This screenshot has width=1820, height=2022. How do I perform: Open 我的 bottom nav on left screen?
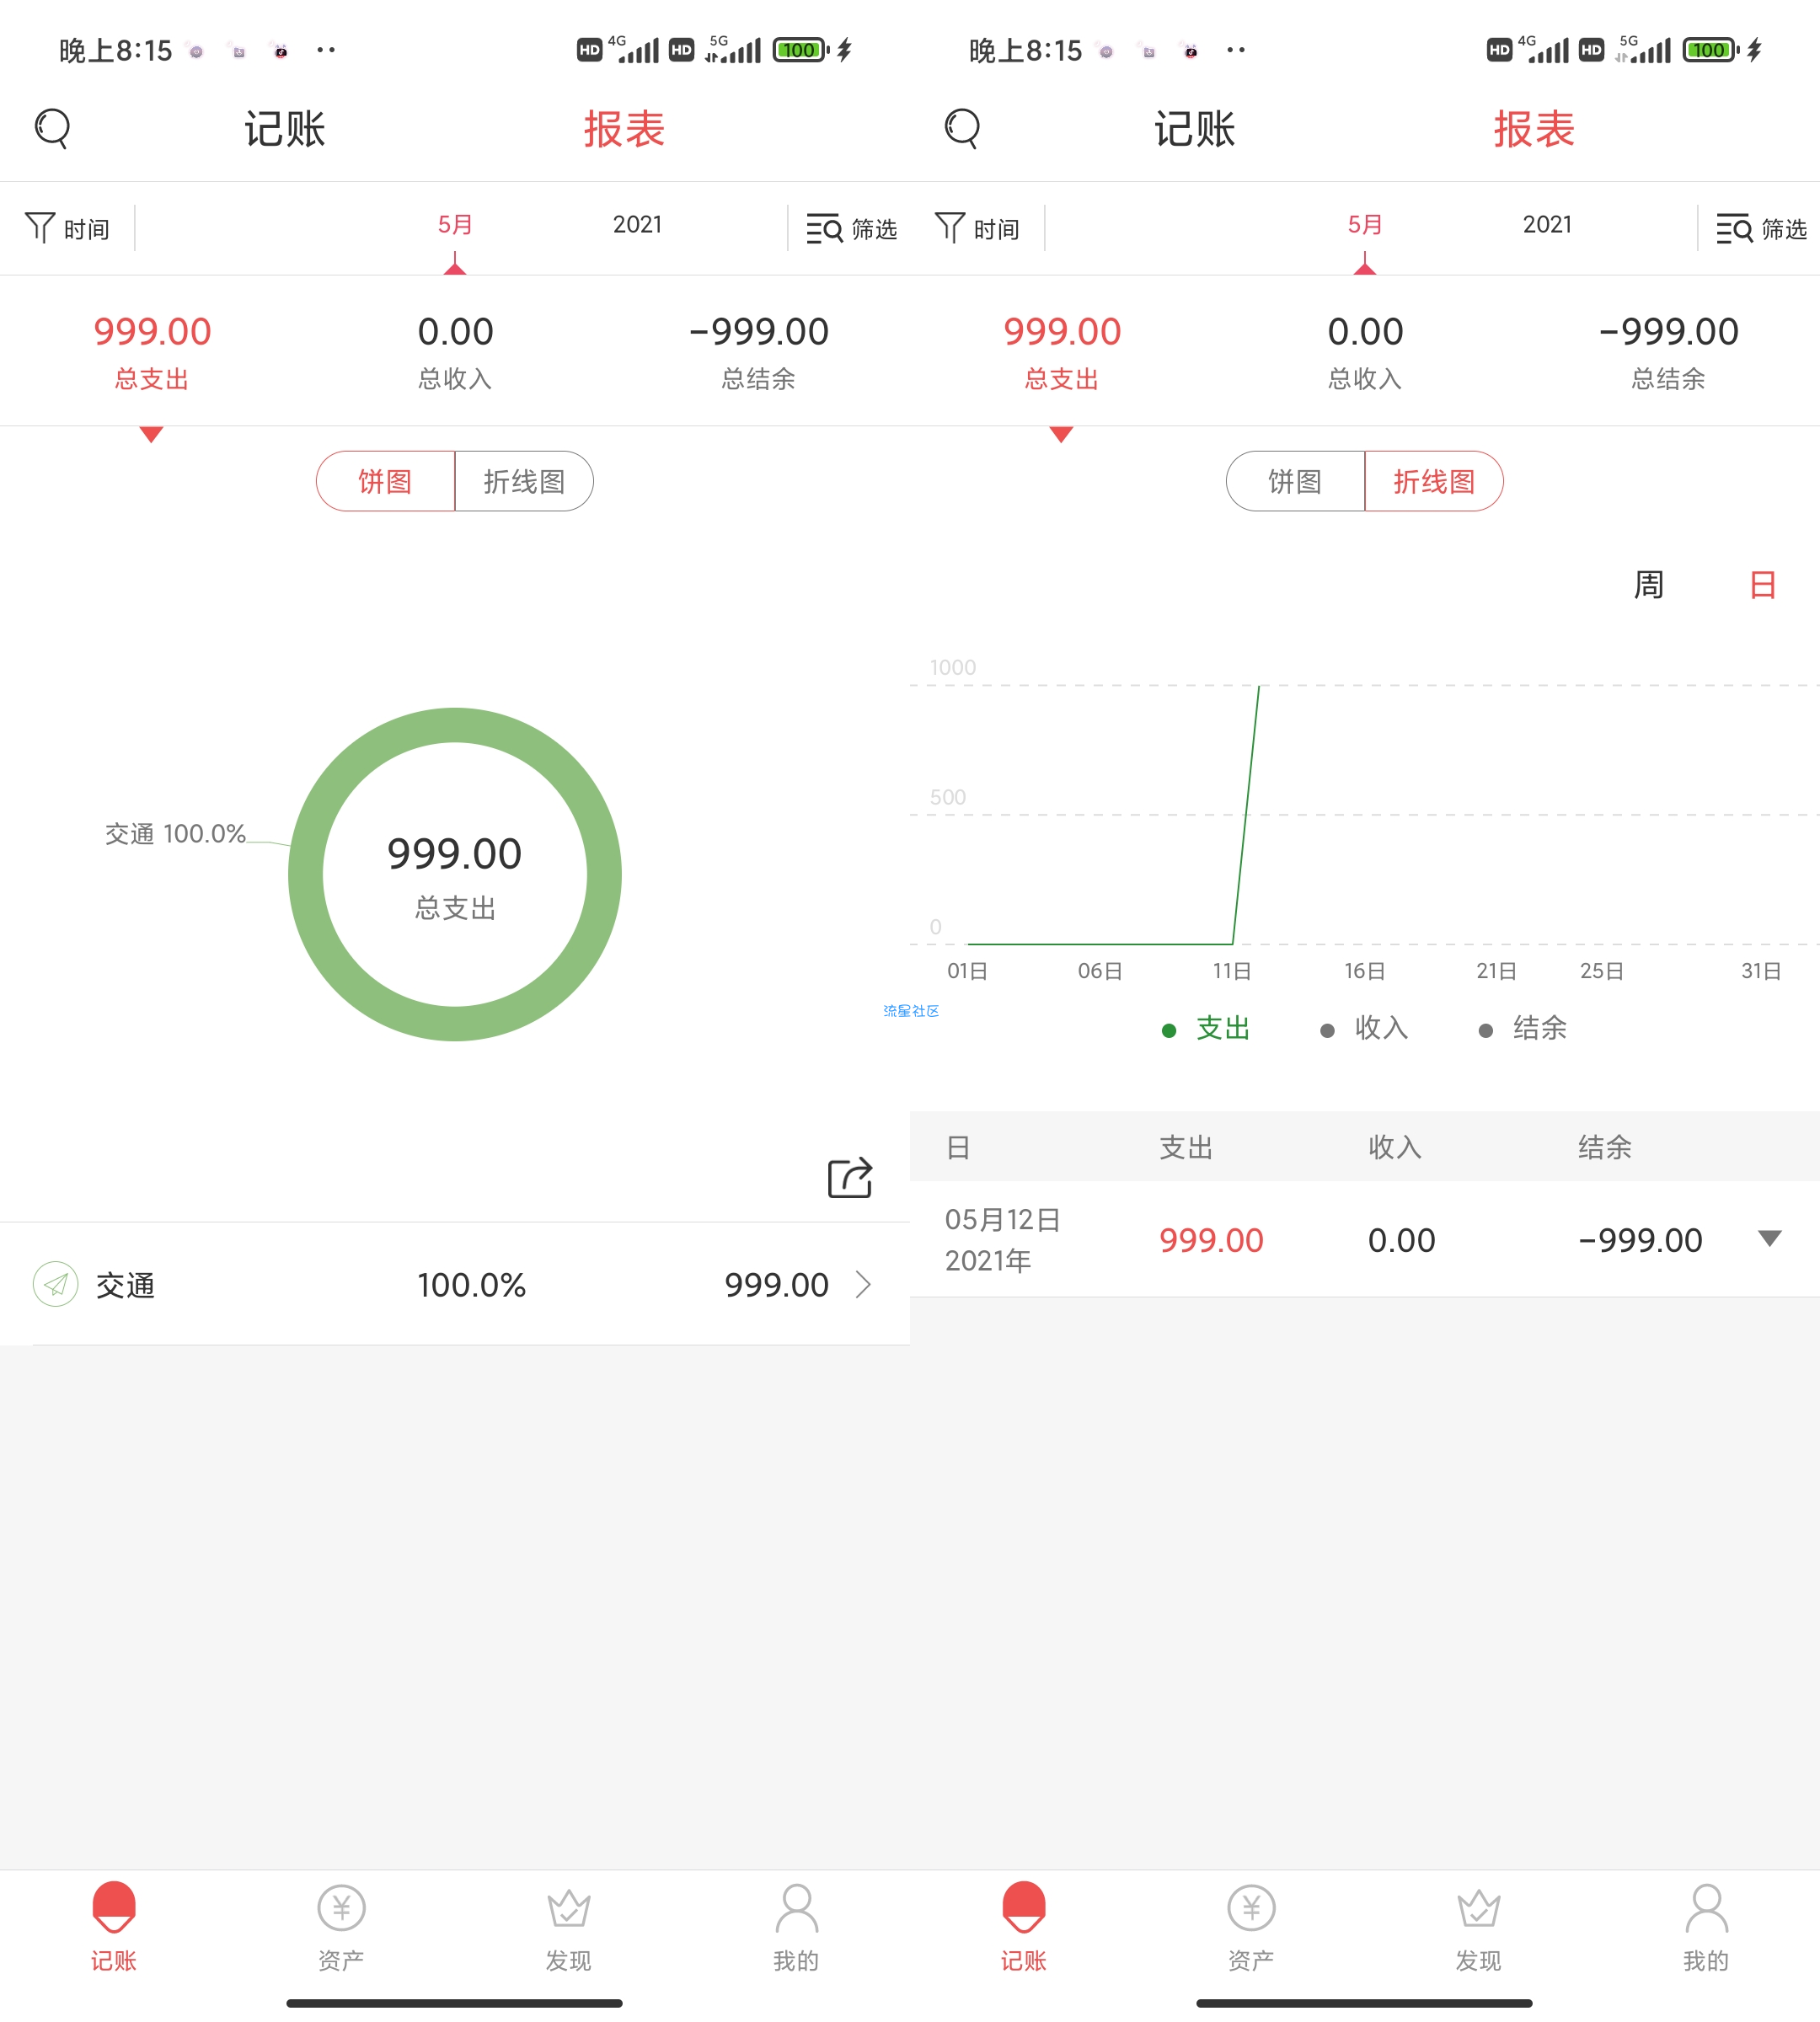pyautogui.click(x=796, y=1926)
